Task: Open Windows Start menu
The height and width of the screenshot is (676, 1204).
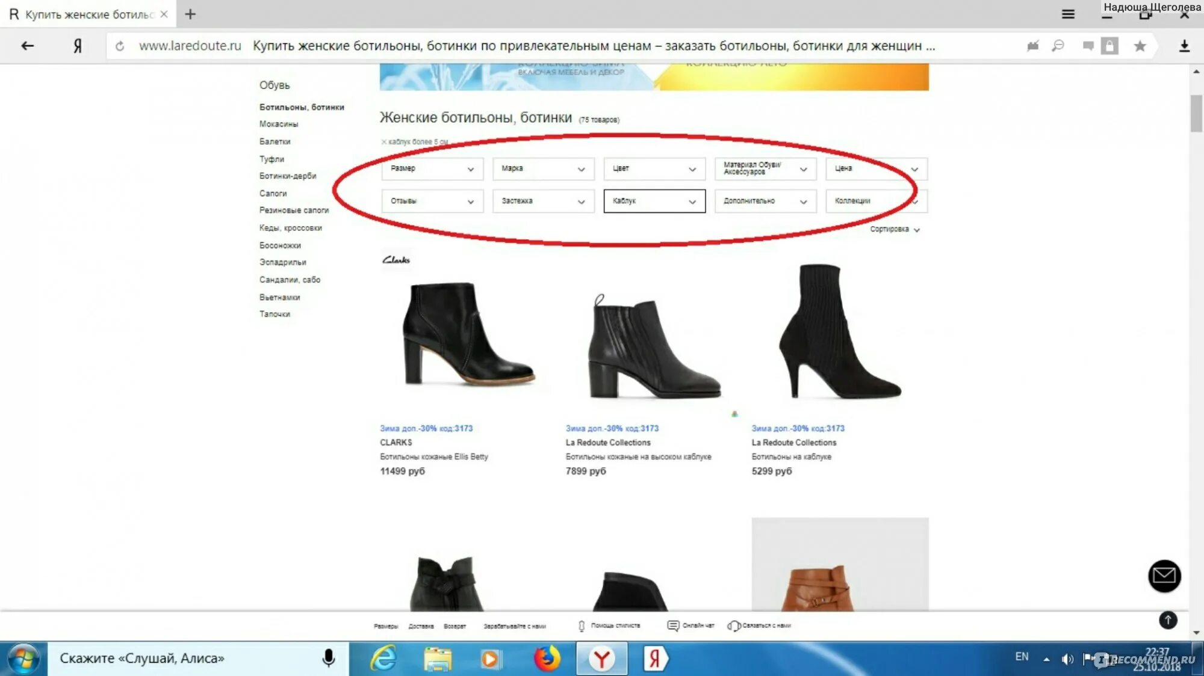Action: point(23,659)
